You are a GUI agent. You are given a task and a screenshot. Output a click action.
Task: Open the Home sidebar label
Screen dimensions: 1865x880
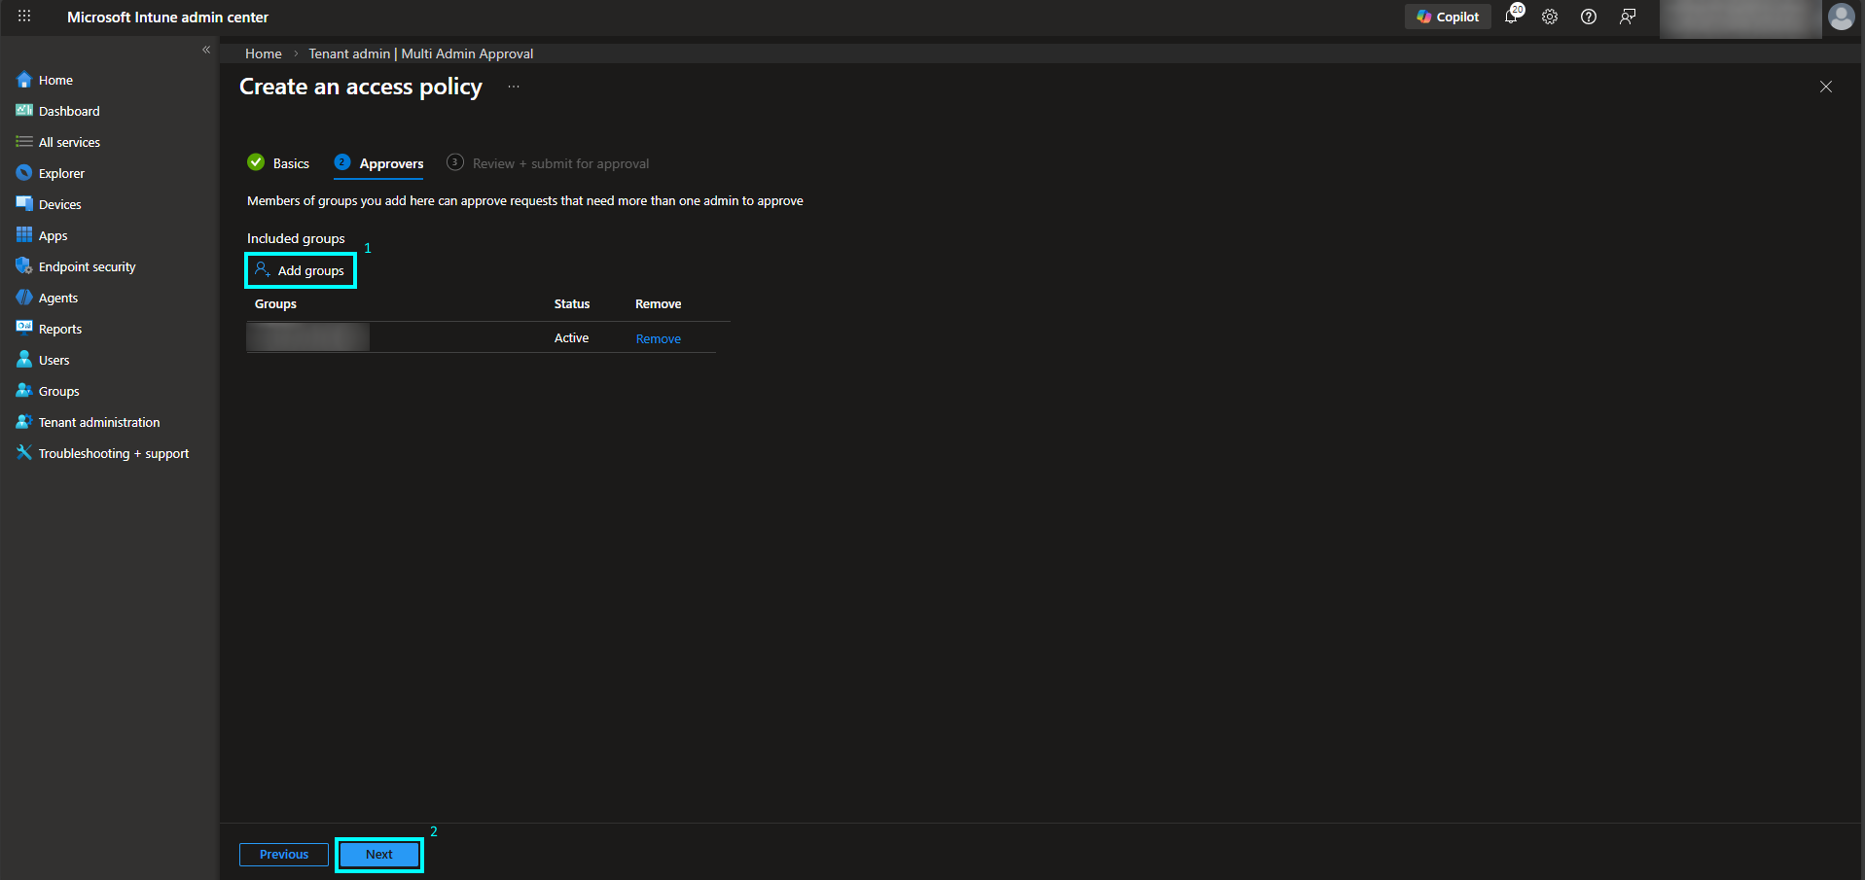[55, 80]
